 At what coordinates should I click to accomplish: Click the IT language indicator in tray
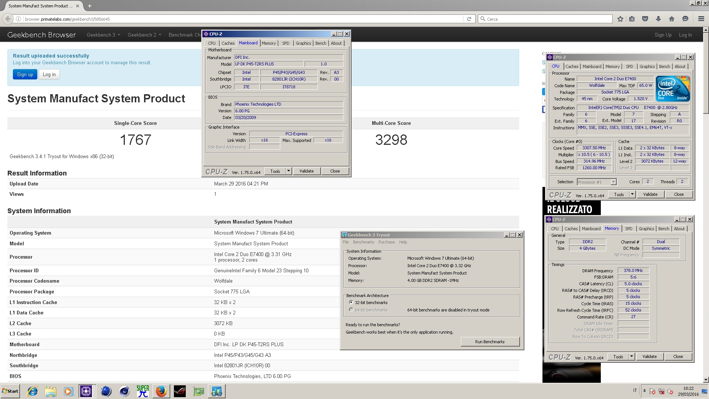(x=635, y=391)
